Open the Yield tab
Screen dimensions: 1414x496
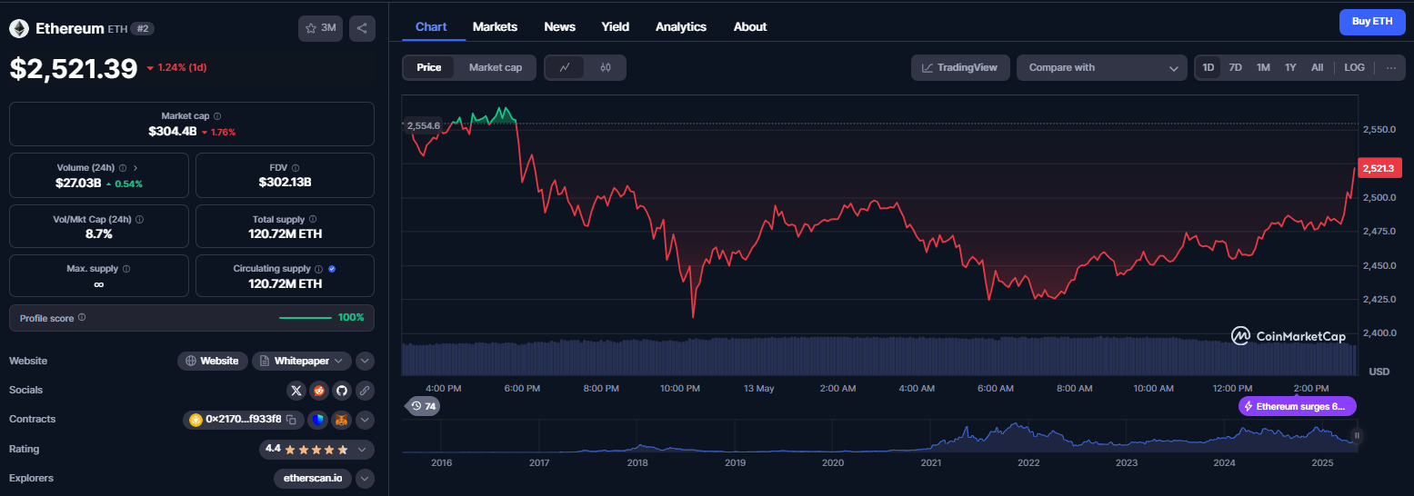click(615, 26)
